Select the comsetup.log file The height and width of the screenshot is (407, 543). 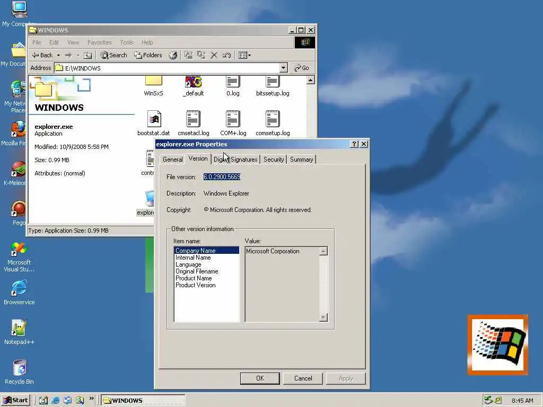point(273,123)
